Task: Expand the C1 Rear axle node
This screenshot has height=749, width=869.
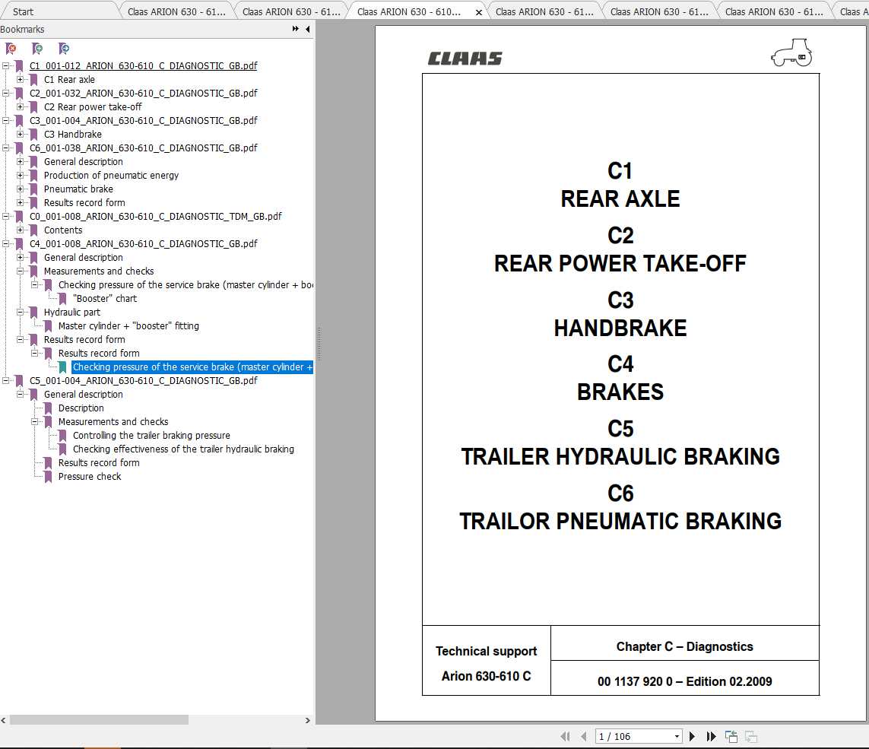Action: (x=20, y=79)
